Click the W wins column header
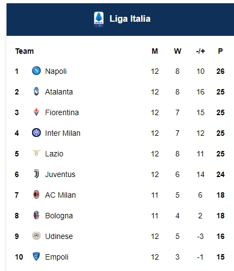 (x=178, y=51)
